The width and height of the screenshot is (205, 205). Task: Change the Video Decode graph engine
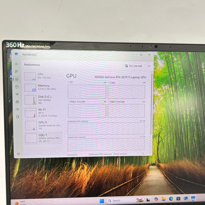[116, 102]
